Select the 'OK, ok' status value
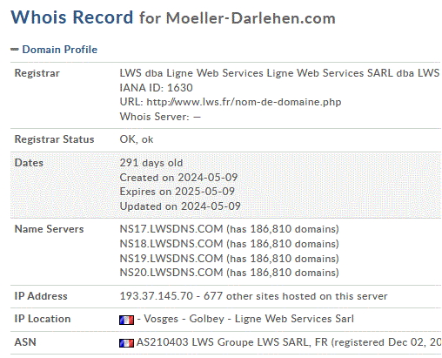 tap(137, 139)
